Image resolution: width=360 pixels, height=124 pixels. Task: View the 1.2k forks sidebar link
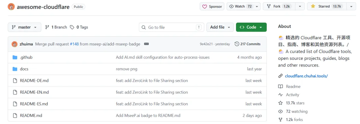pos(294,120)
